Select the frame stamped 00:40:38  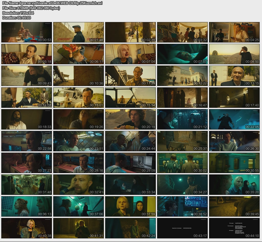(27, 228)
